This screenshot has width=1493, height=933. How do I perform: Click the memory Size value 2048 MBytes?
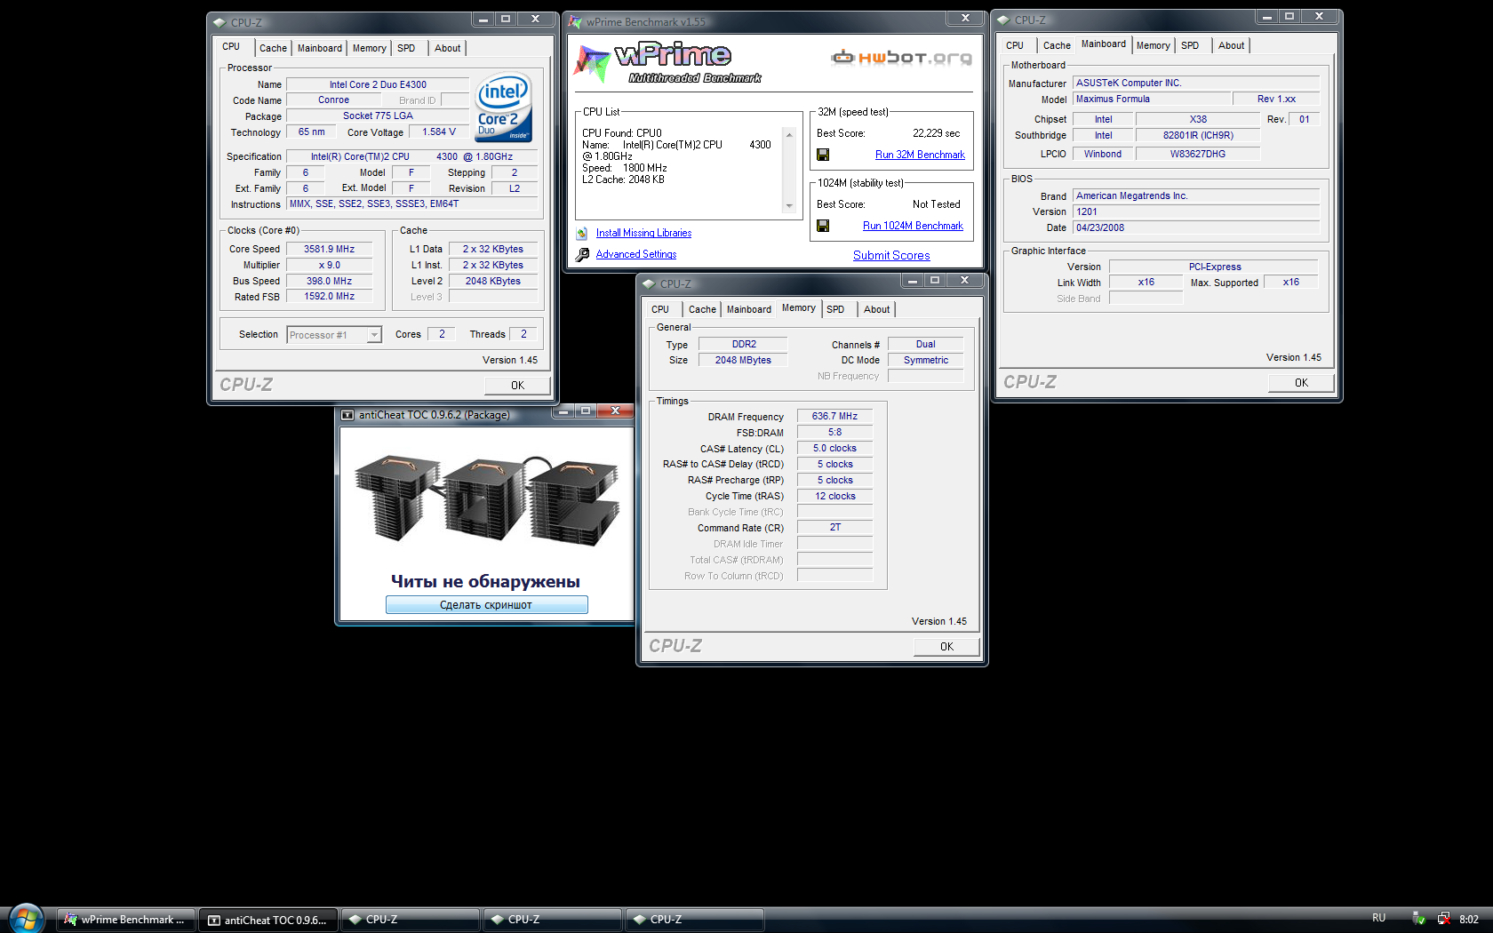click(743, 361)
